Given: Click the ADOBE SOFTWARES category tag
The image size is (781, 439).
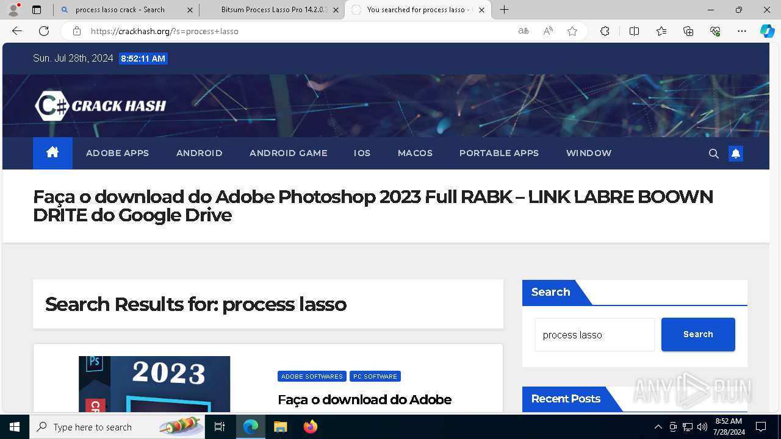Looking at the screenshot, I should pos(312,376).
